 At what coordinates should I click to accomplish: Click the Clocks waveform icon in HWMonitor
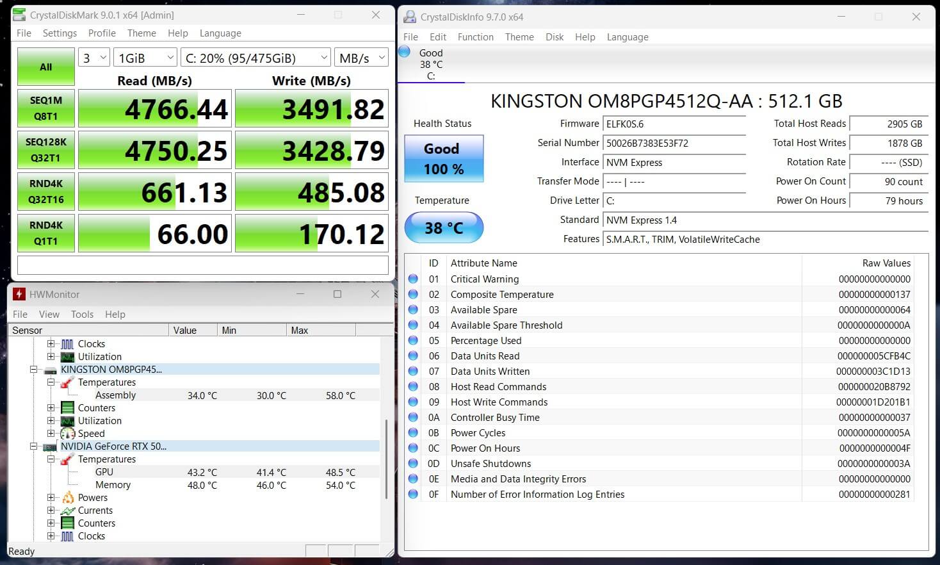tap(67, 343)
